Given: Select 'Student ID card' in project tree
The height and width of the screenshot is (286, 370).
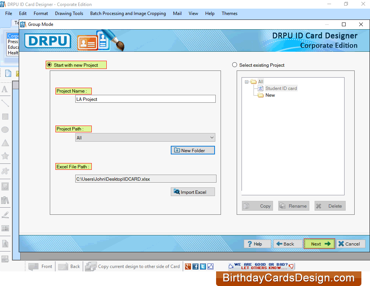Looking at the screenshot, I should pos(281,88).
